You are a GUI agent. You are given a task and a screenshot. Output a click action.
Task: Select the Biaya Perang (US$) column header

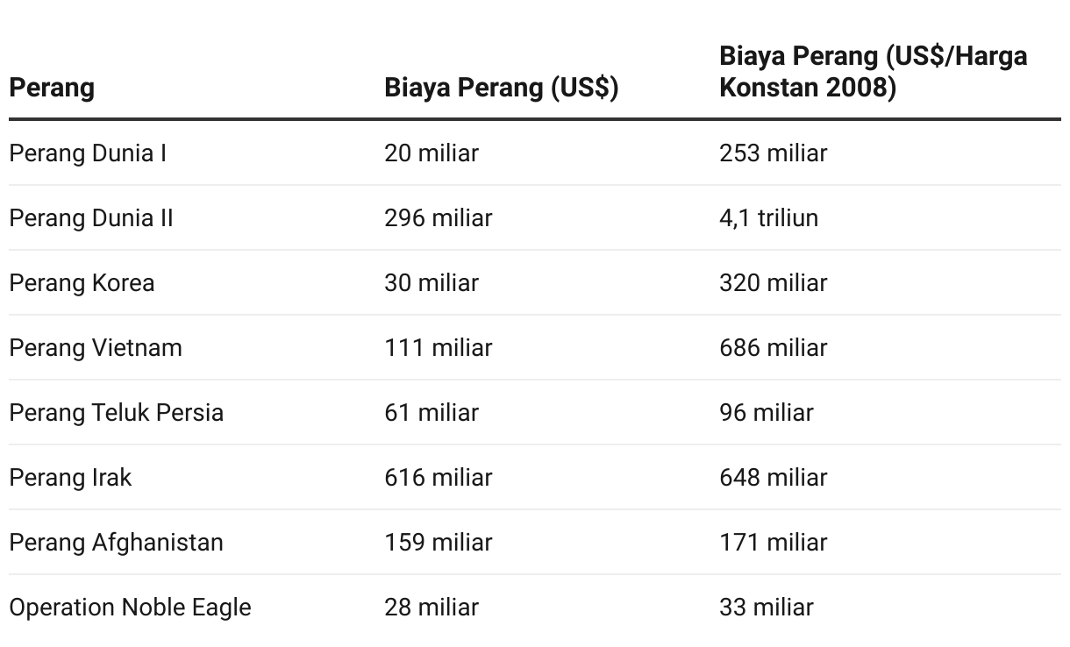pyautogui.click(x=502, y=89)
